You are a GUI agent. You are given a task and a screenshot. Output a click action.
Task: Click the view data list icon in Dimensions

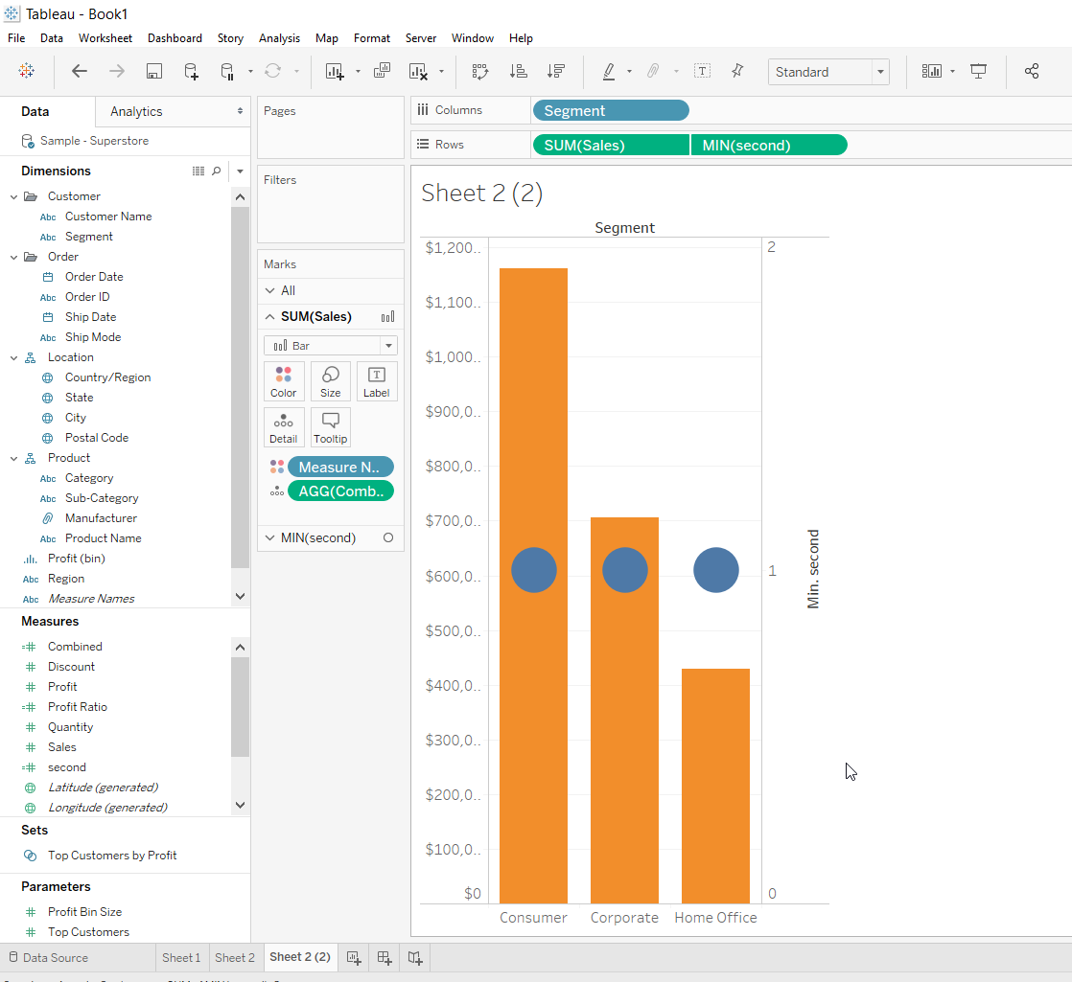point(198,171)
